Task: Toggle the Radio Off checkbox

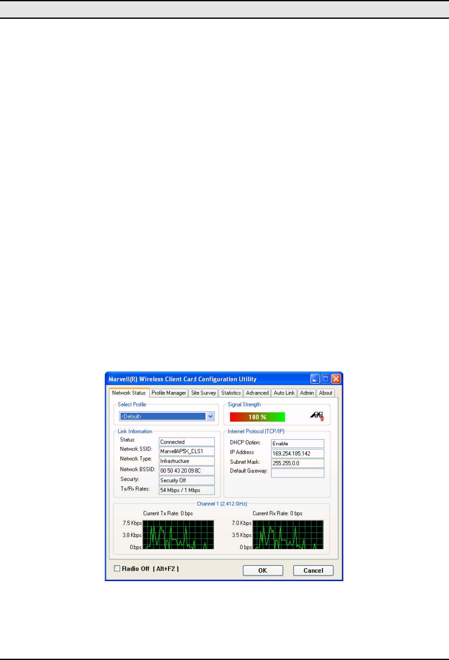Action: click(117, 569)
